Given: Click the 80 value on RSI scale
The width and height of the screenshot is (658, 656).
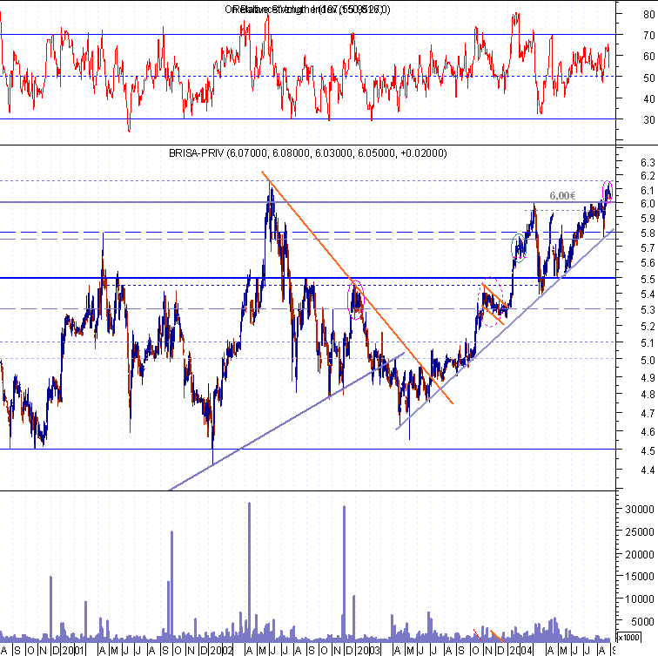Looking at the screenshot, I should click(648, 14).
